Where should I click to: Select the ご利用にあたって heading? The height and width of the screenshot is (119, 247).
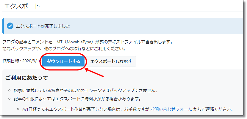coord(26,78)
